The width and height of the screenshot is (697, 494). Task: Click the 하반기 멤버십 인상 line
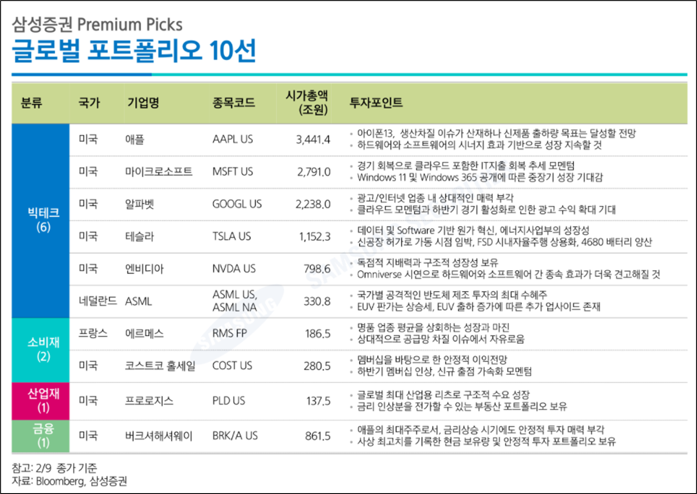[x=444, y=371]
